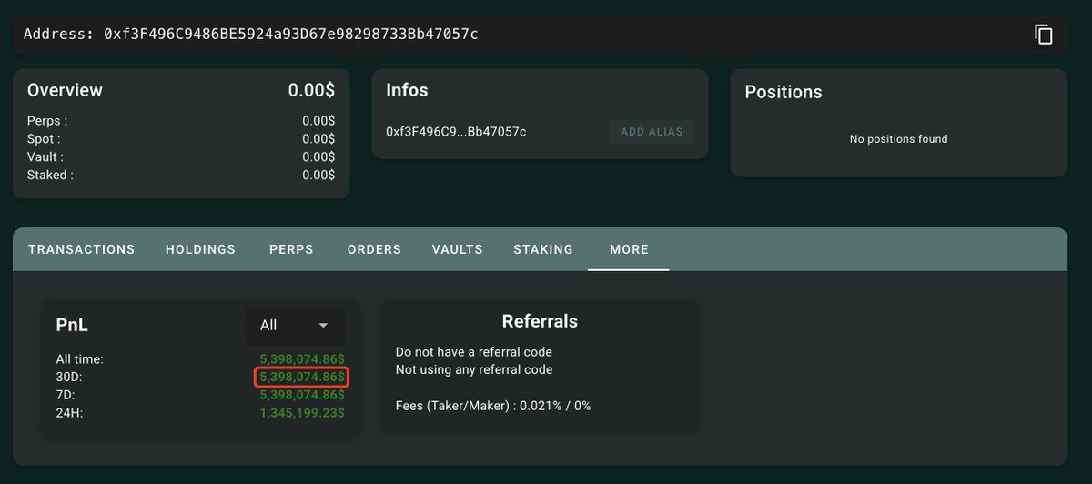Click the 30D PnL value
Screen dimensions: 1092x484
[302, 377]
